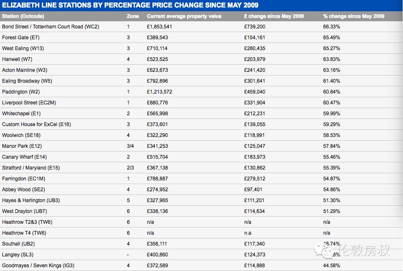Click the £515,704 value
Screen dimensions: 403x271
coord(157,157)
